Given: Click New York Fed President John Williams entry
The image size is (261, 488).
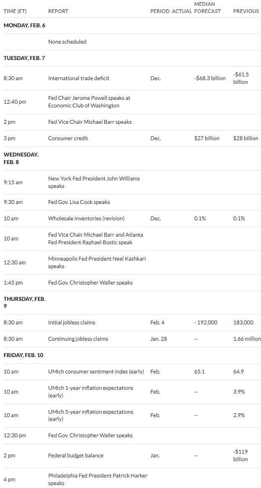Looking at the screenshot, I should (94, 183).
